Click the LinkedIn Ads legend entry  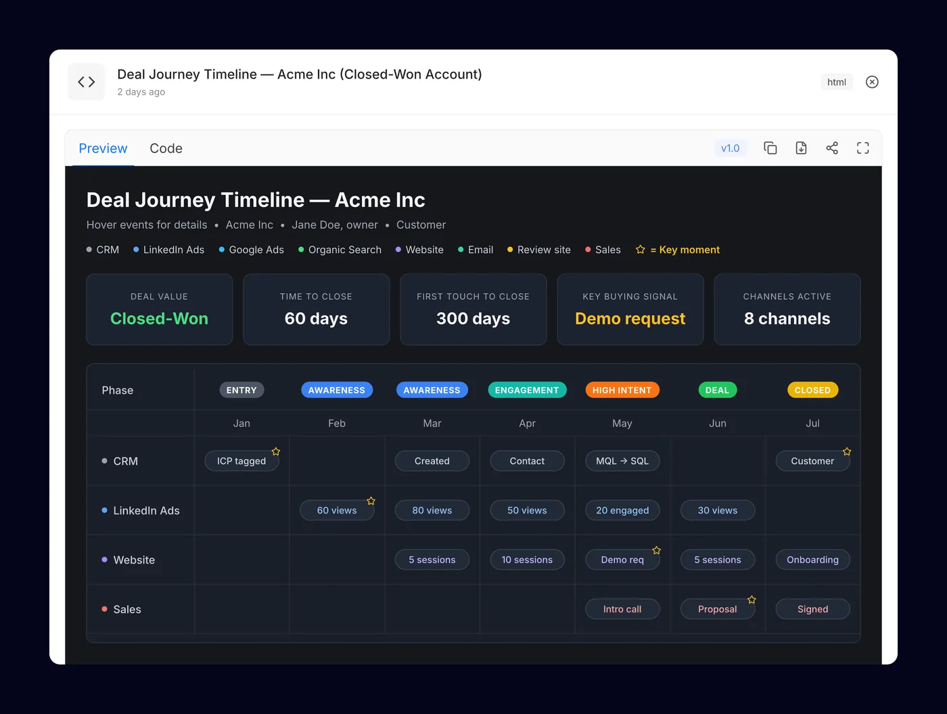168,250
